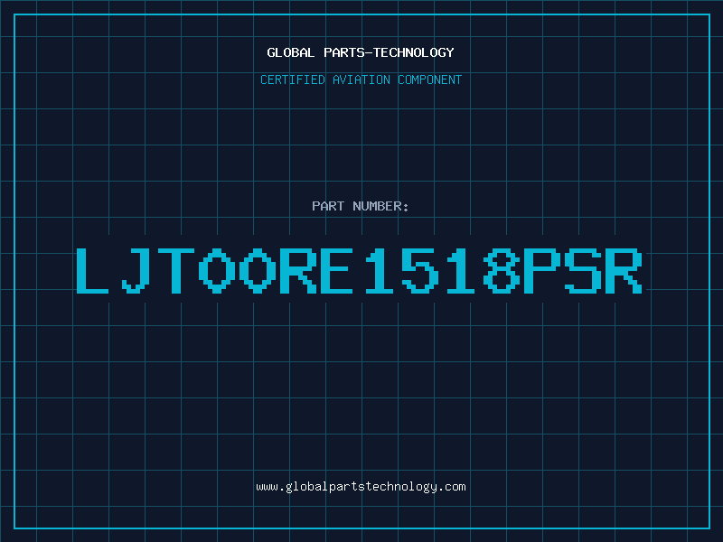Image resolution: width=723 pixels, height=542 pixels.
Task: Click the PART word in the label
Action: [328, 206]
